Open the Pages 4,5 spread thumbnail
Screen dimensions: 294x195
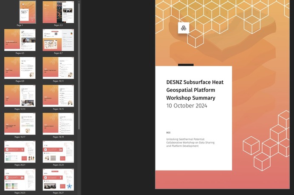(x=20, y=40)
